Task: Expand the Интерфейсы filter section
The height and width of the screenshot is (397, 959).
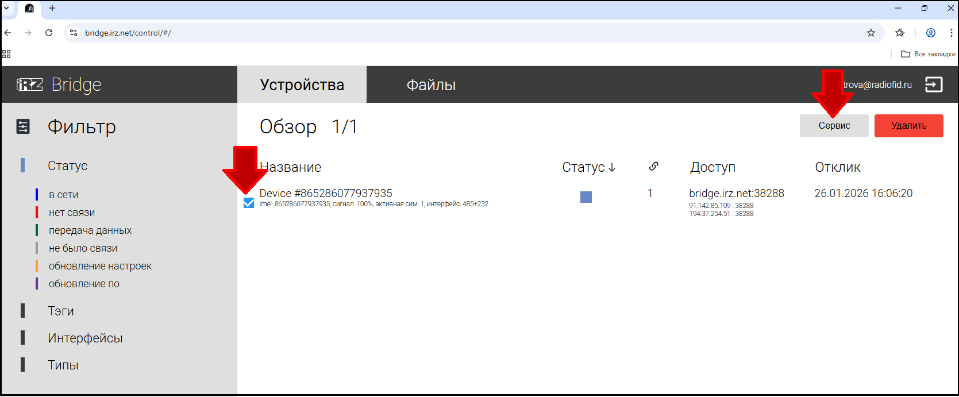Action: point(85,338)
